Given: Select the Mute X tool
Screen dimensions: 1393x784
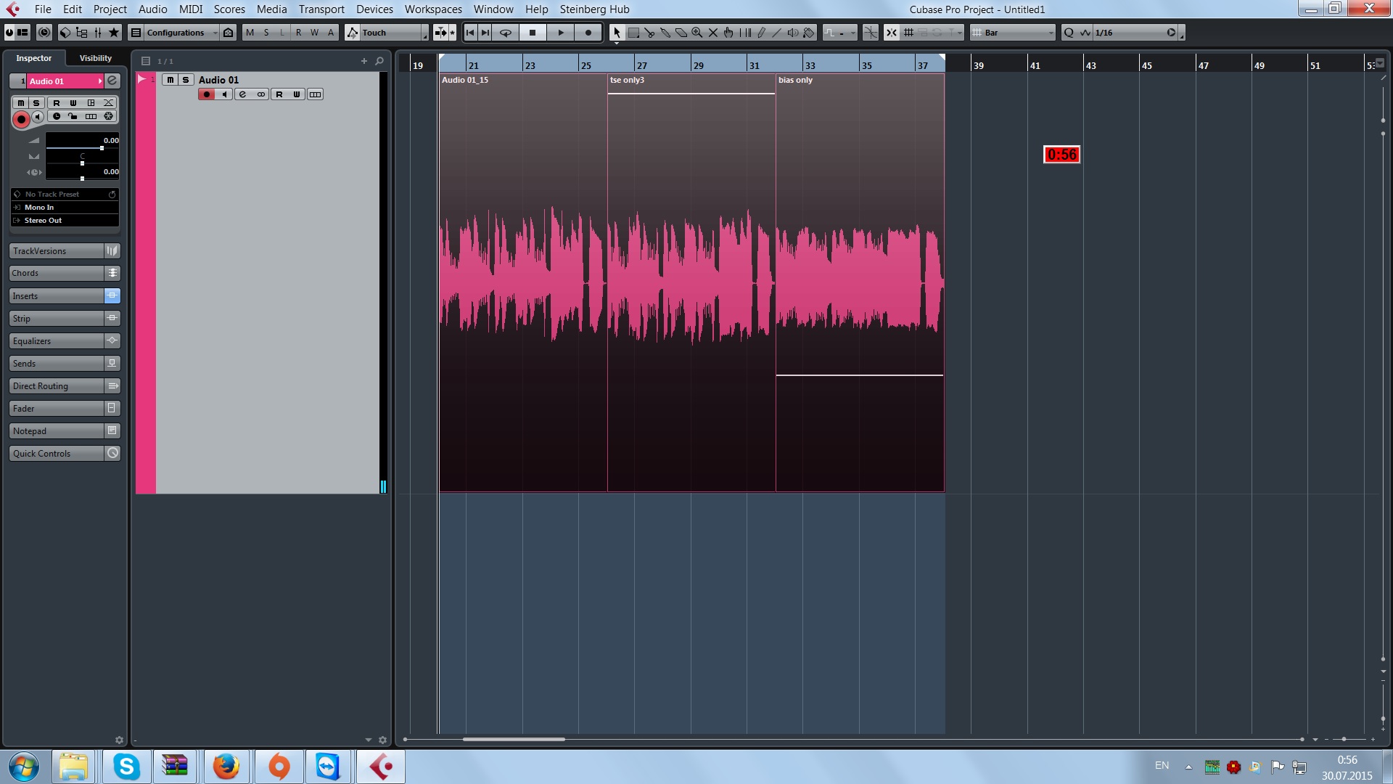Looking at the screenshot, I should click(713, 33).
